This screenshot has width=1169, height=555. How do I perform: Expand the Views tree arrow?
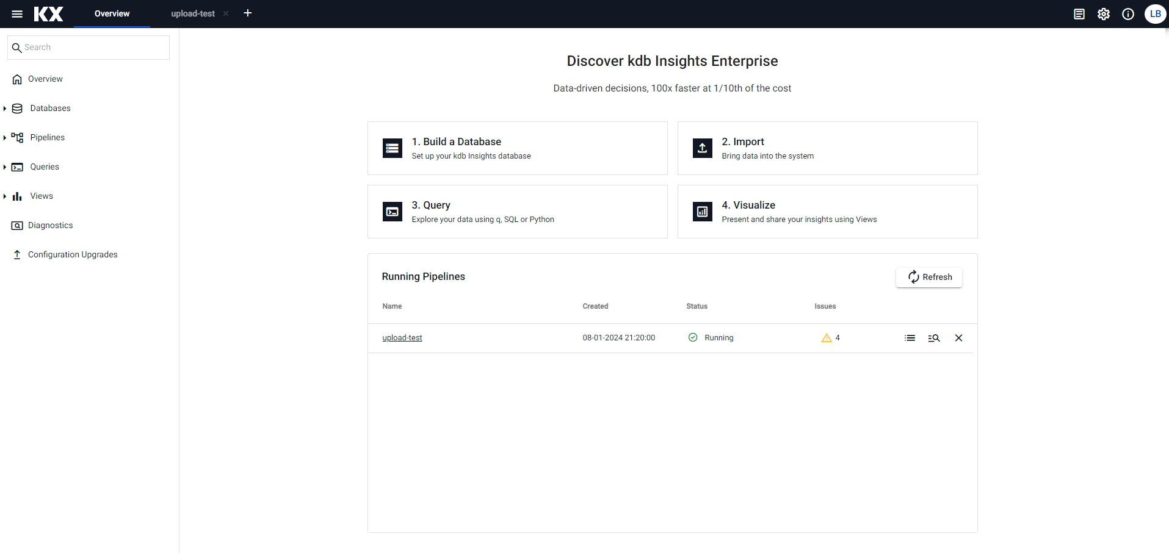(x=5, y=196)
